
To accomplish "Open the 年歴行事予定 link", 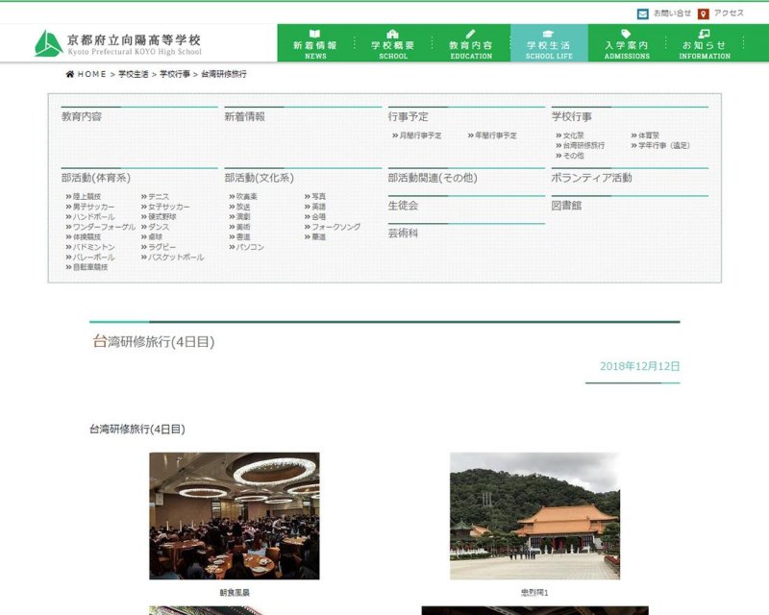I will click(x=495, y=135).
